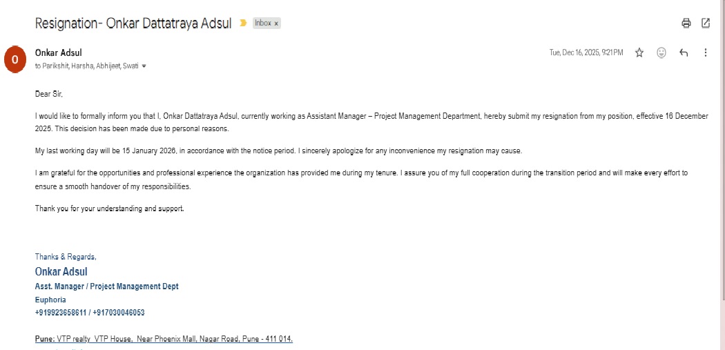This screenshot has height=350, width=725.
Task: Click the recipients list starting with Parikshit
Action: [90, 66]
